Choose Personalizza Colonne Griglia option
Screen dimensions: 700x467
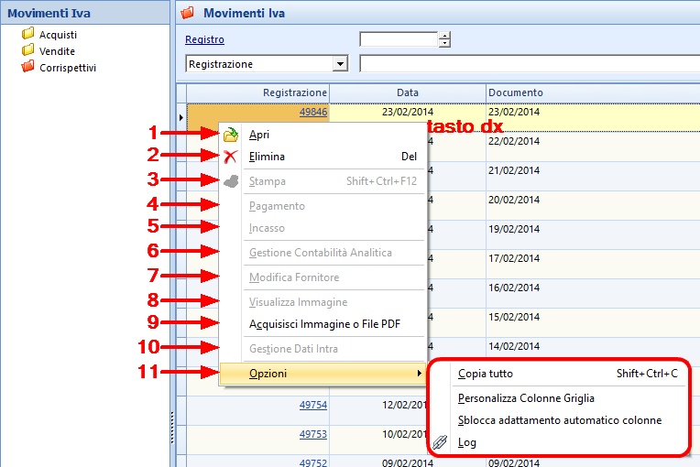(x=526, y=398)
